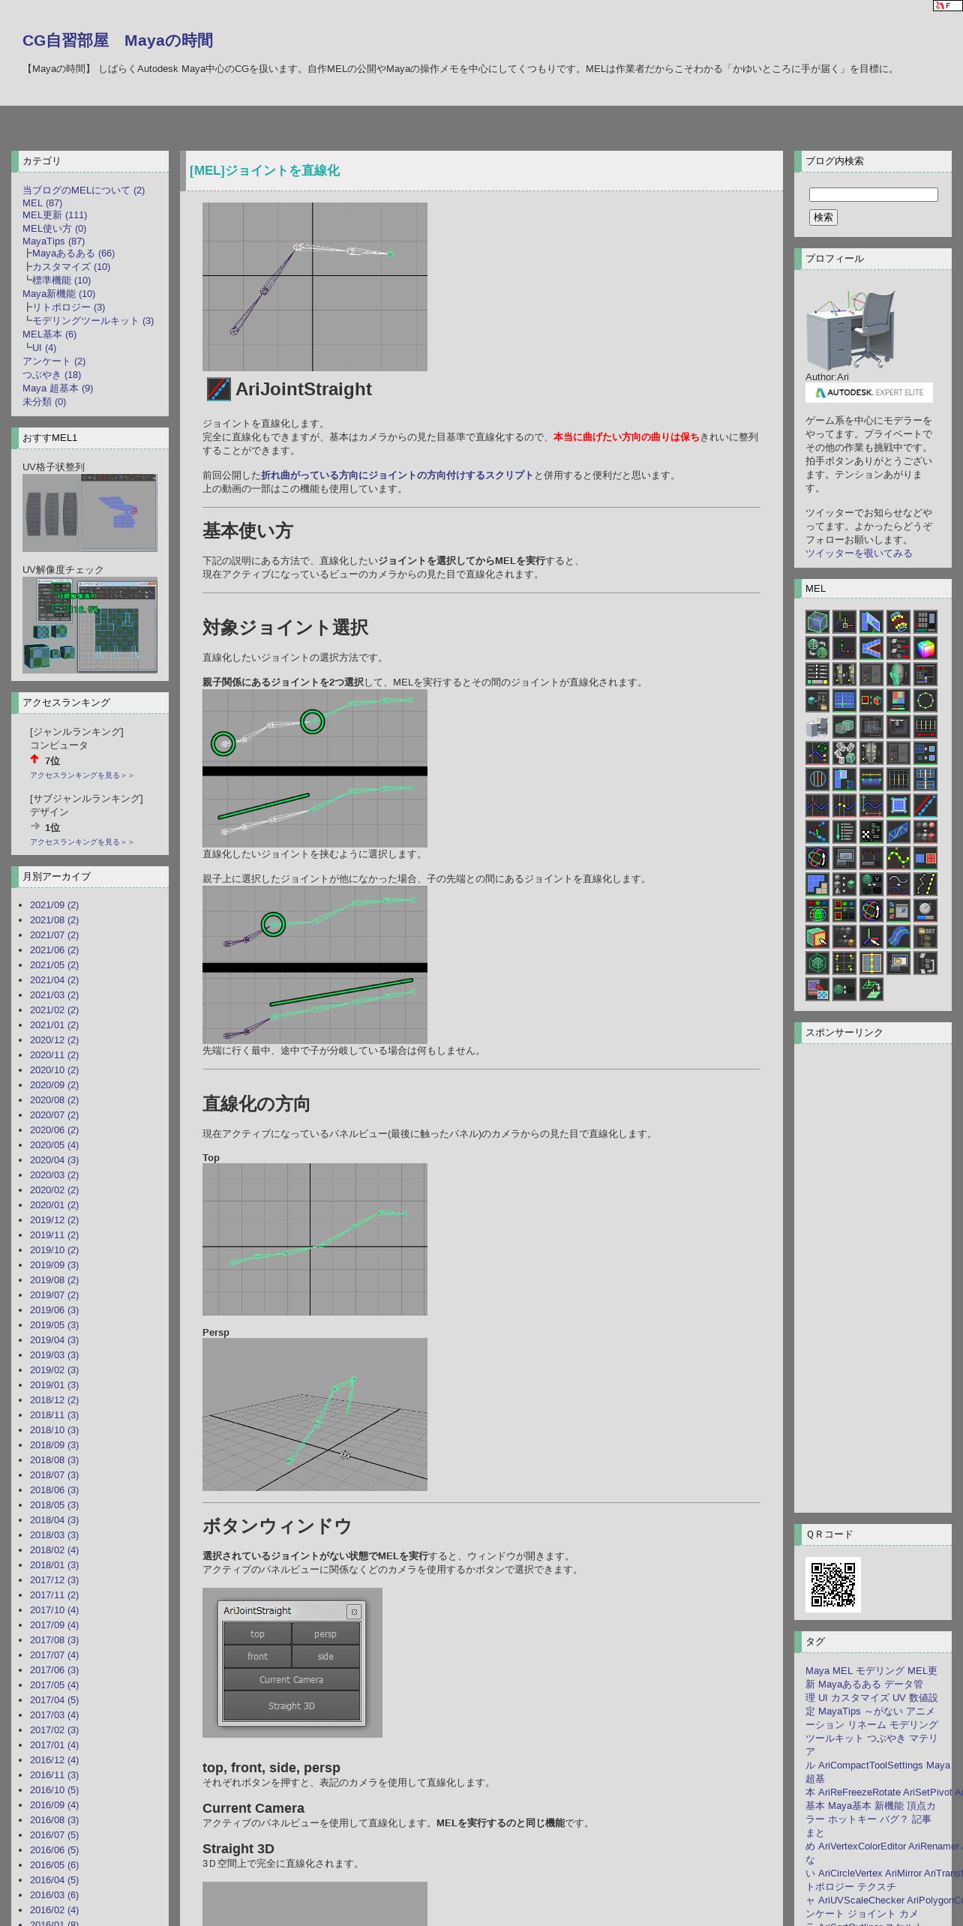Click the half-green head MEL icon
Image resolution: width=963 pixels, height=1926 pixels.
click(898, 674)
